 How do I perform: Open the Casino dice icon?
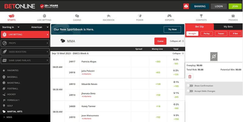click(x=77, y=16)
